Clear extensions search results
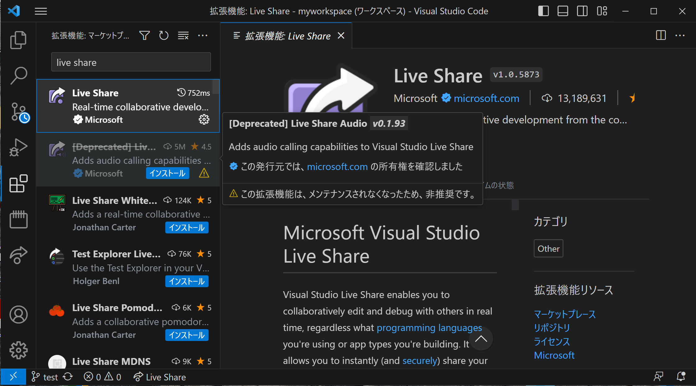Screen dimensions: 696x386 pyautogui.click(x=183, y=36)
